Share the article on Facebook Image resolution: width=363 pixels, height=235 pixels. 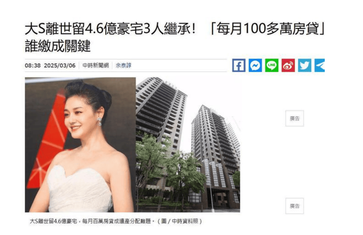click(x=239, y=65)
